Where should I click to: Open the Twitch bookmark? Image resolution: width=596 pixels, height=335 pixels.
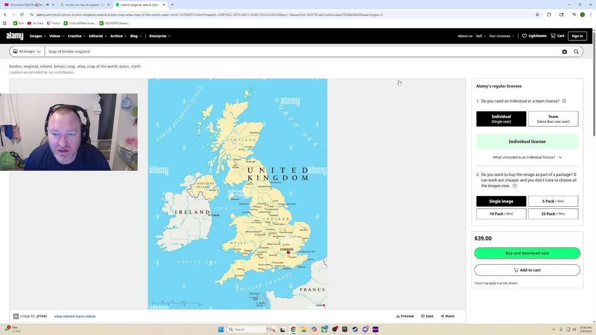coord(54,23)
